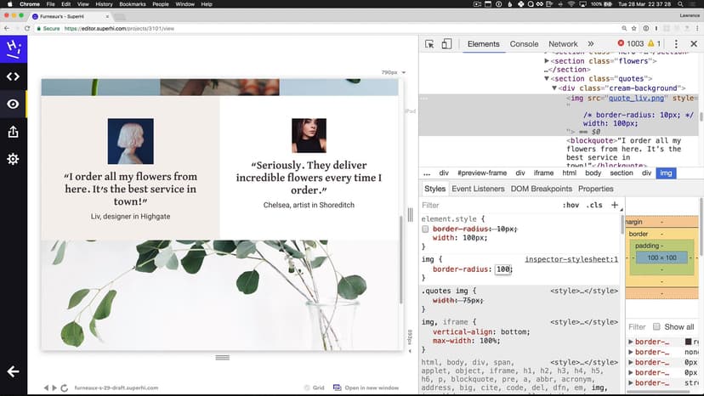Activate the DevTools element inspector picker
The image size is (704, 396).
(x=430, y=44)
